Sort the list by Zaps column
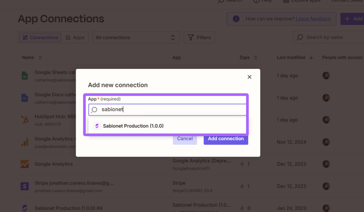The image size is (364, 212). 248,57
